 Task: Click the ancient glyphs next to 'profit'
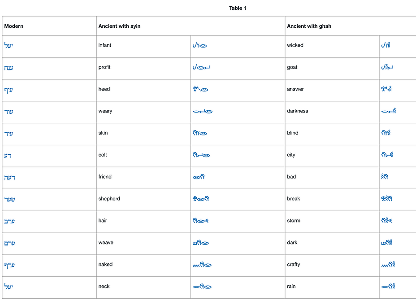coord(201,67)
